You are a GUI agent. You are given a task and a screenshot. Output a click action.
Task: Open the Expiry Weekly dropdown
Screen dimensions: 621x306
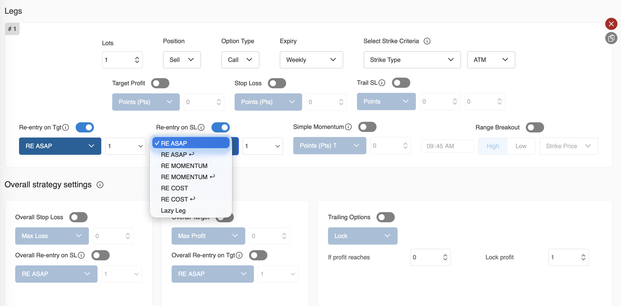click(x=311, y=60)
